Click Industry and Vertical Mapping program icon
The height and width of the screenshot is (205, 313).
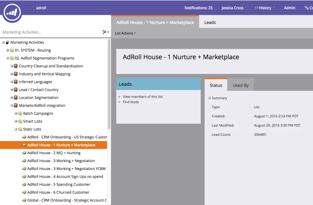(x=16, y=74)
